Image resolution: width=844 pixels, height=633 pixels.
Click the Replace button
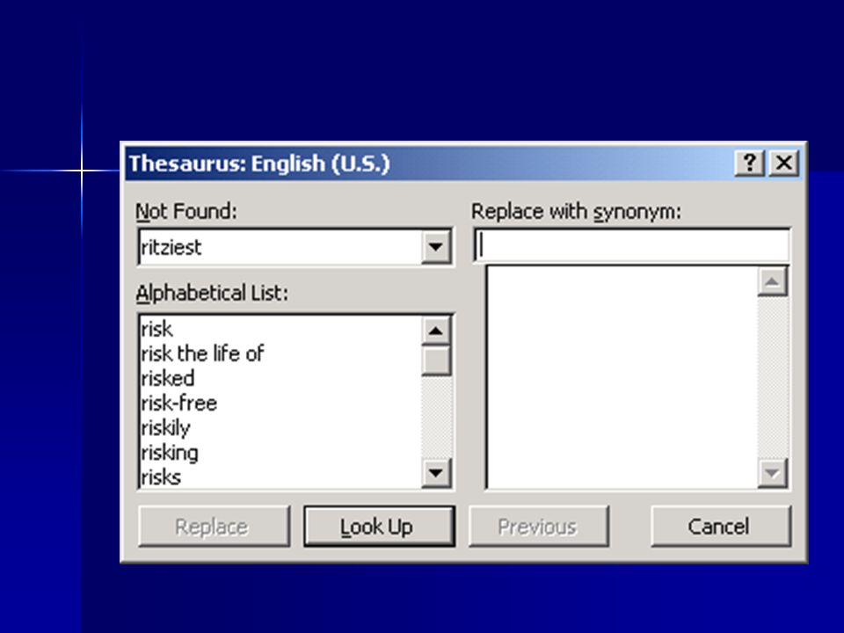214,527
